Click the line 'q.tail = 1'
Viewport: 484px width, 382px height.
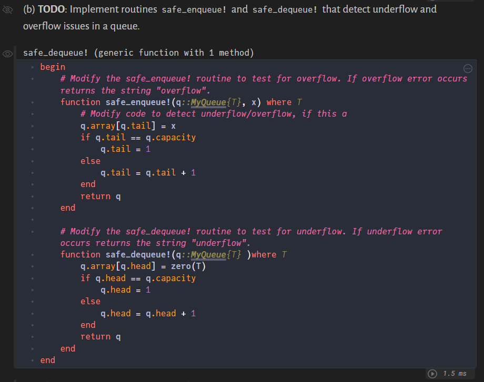tap(125, 149)
